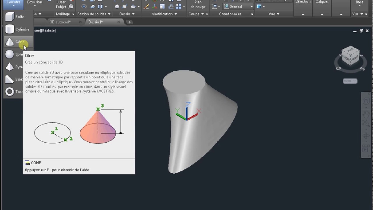
Task: Click the array grid icon in Modification
Action: pos(179,6)
